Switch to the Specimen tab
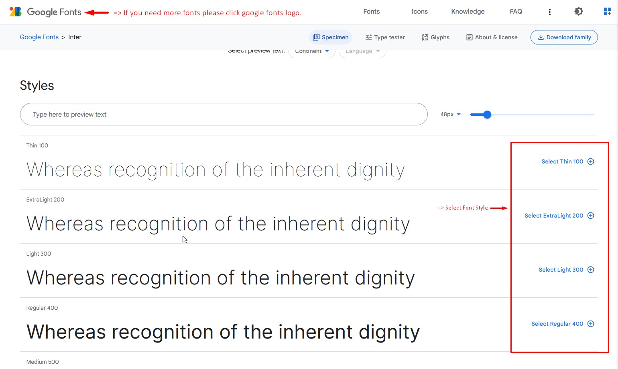Screen dimensions: 618x369 pyautogui.click(x=331, y=37)
